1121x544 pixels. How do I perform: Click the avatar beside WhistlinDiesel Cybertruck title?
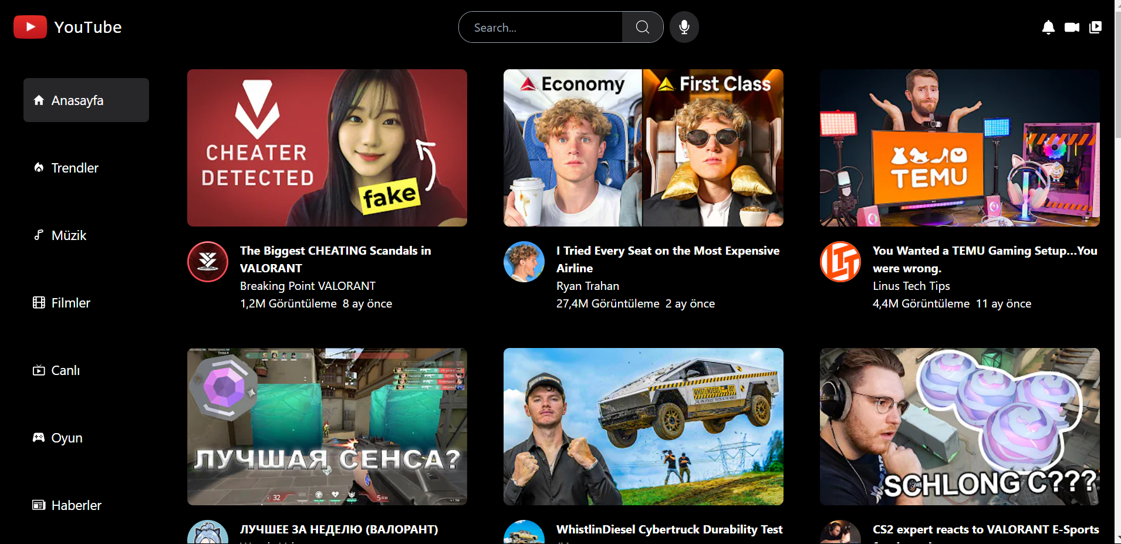524,533
